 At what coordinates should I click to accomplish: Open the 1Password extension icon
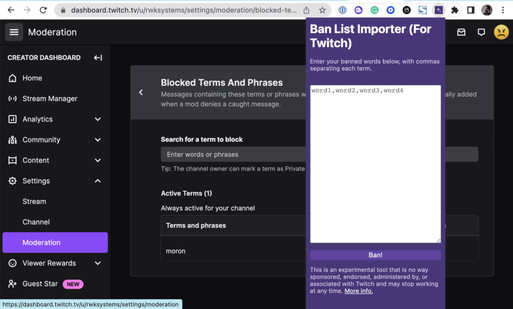(x=342, y=10)
